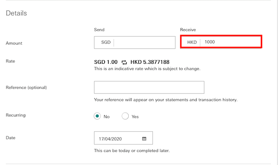278x165 pixels.
Task: Click the HKD 5.3877188 rate value
Action: pos(150,62)
